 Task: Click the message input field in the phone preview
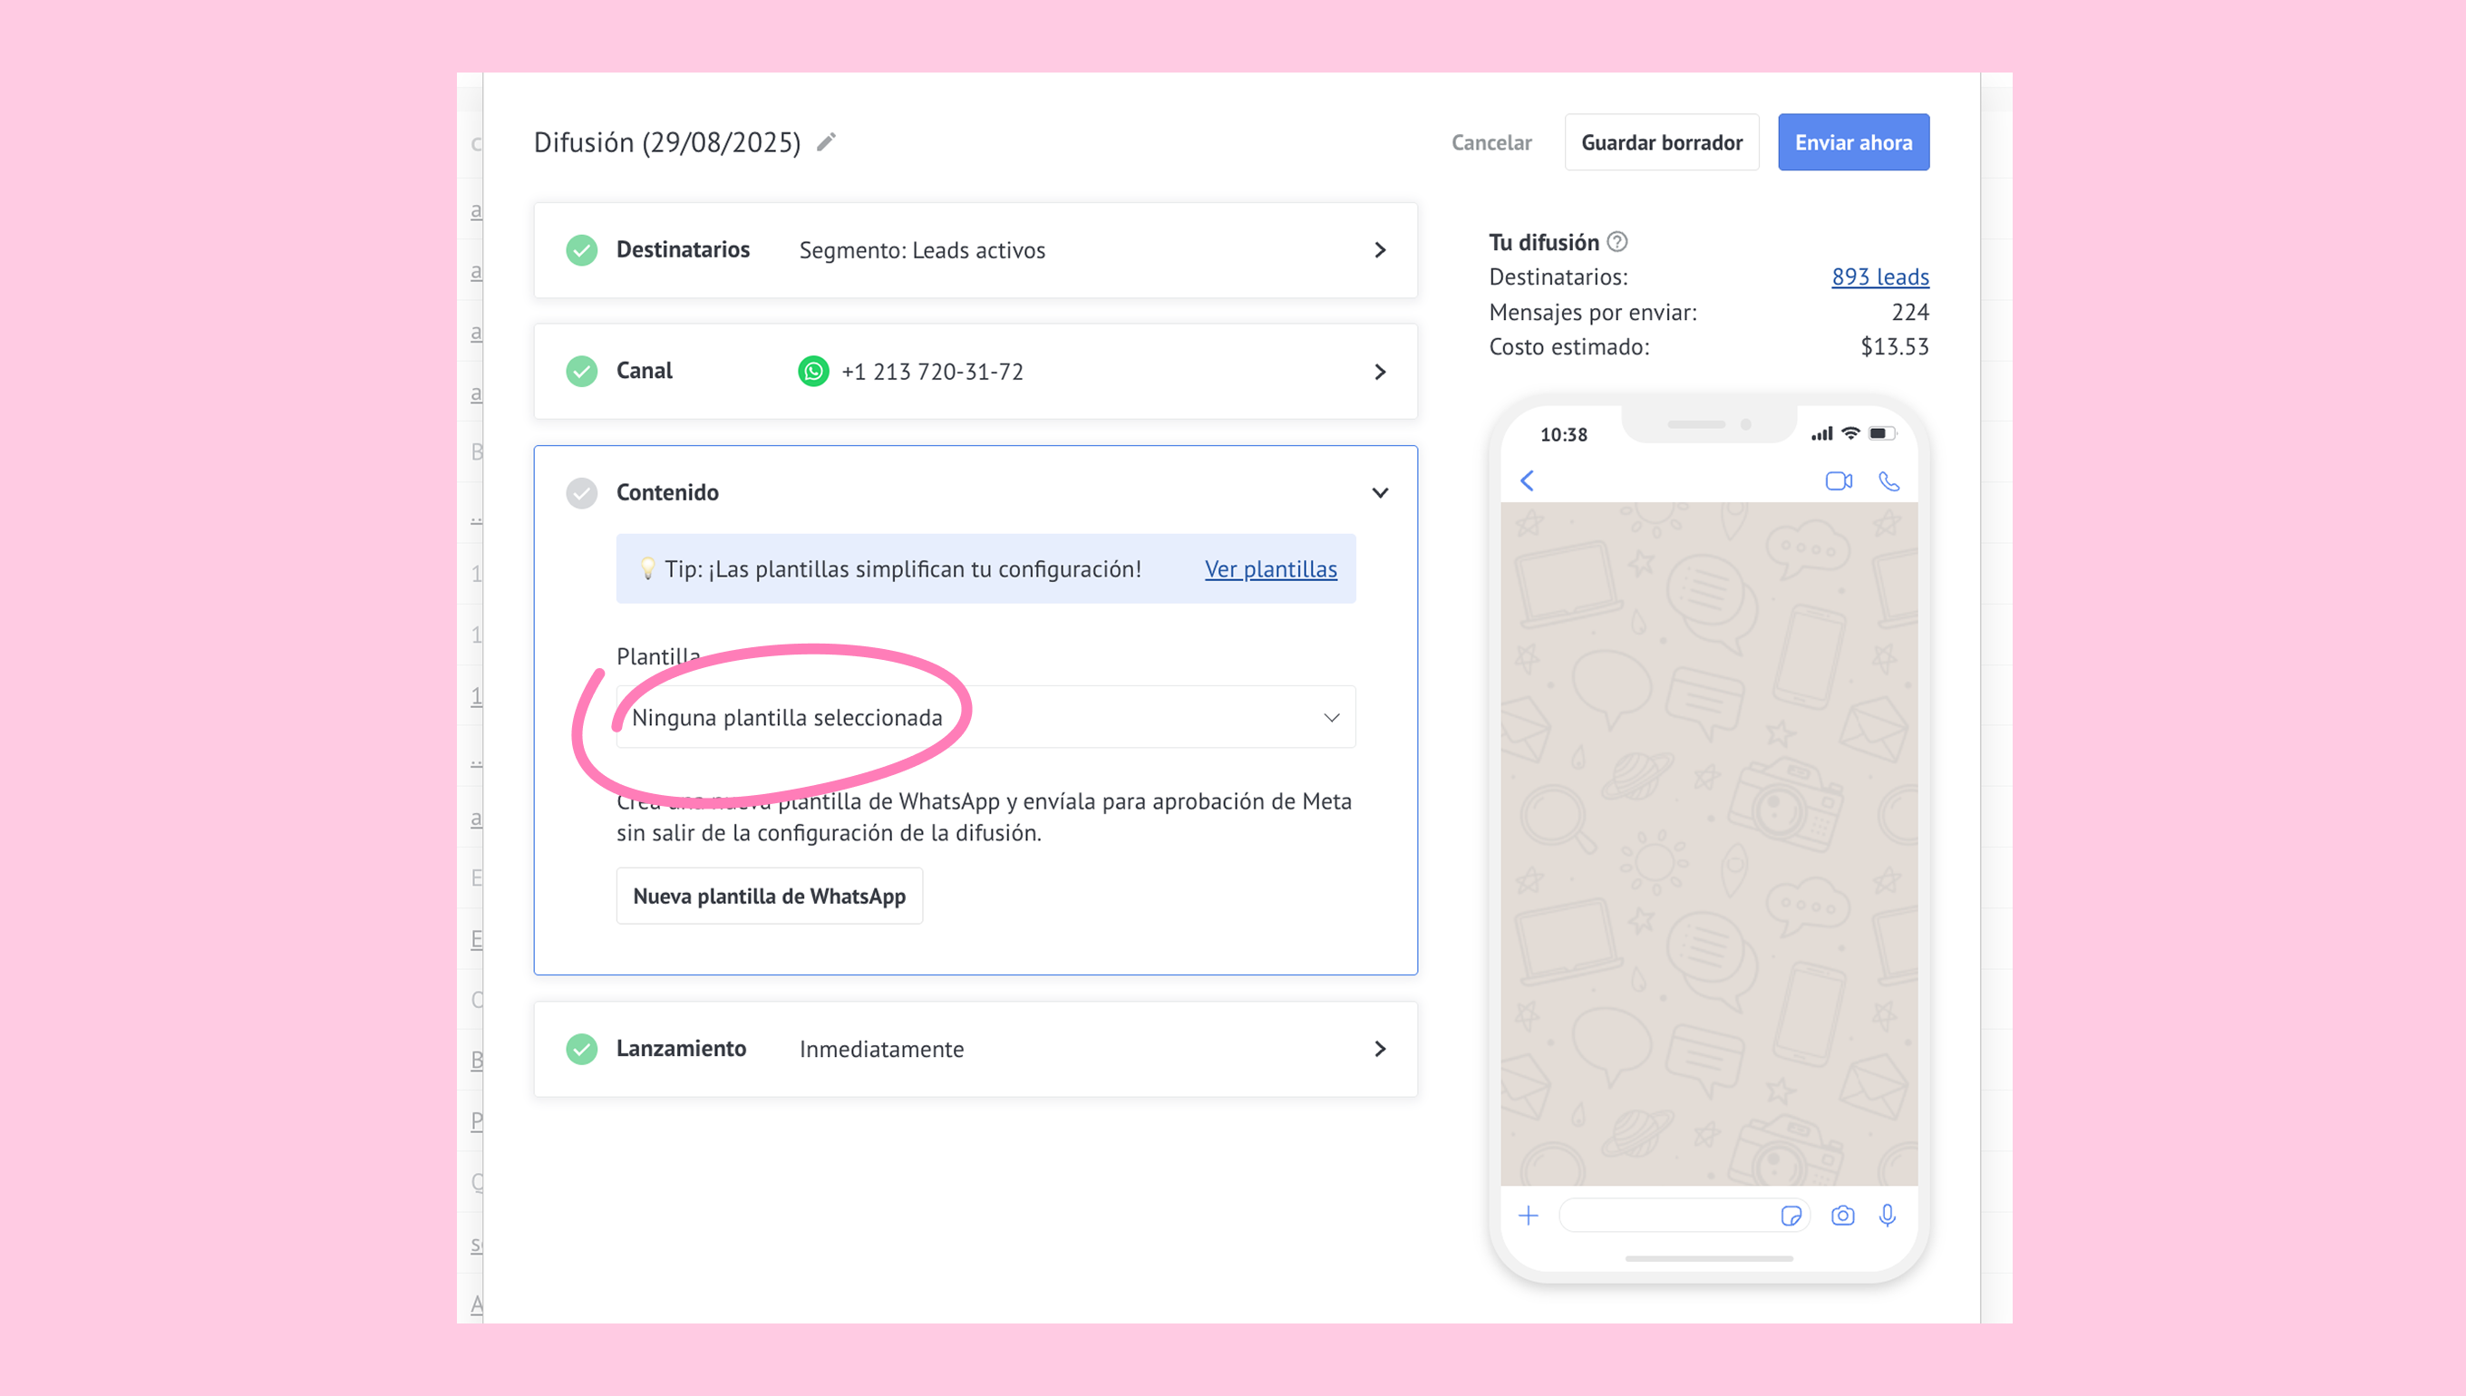coord(1668,1216)
